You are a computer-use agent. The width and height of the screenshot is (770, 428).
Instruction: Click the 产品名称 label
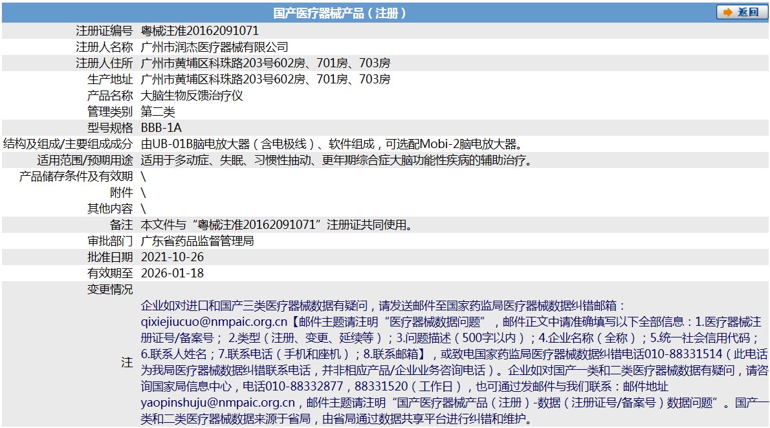click(110, 95)
